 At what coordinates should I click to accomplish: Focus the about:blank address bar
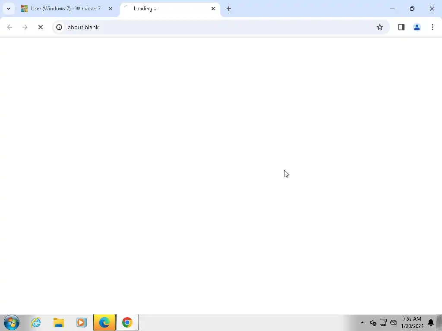[221, 27]
